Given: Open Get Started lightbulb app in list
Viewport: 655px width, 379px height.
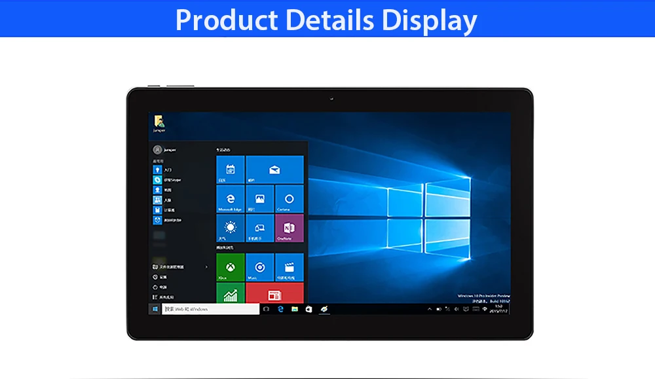Looking at the screenshot, I should 163,170.
